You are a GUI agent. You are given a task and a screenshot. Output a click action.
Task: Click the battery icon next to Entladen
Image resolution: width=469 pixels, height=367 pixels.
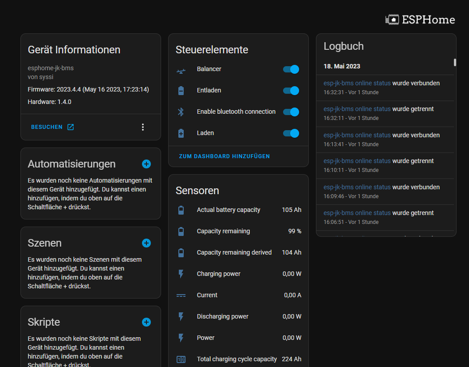click(x=181, y=90)
